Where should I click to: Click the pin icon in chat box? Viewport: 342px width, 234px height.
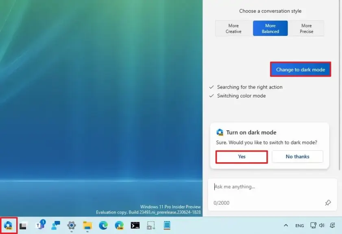[x=328, y=203]
